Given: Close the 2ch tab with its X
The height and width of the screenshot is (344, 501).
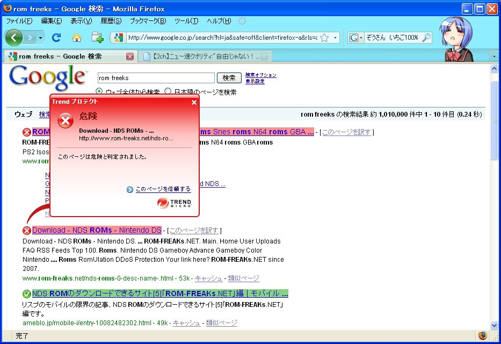Looking at the screenshot, I should (264, 56).
